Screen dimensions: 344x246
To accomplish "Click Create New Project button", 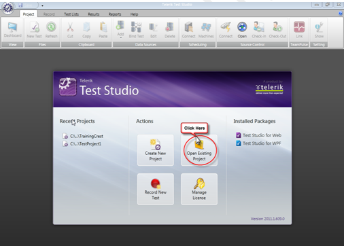I will click(156, 150).
